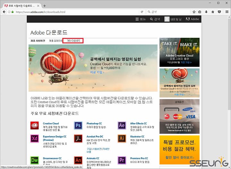Open the Premiere Pro CC link
The width and height of the screenshot is (231, 169).
(139, 158)
